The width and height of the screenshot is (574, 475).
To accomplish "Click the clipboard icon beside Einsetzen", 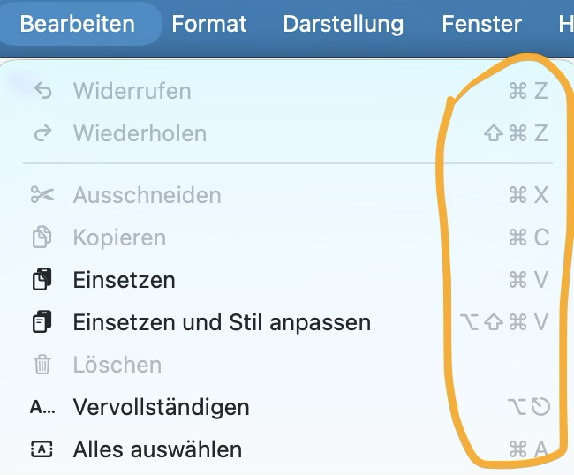I will coord(42,280).
